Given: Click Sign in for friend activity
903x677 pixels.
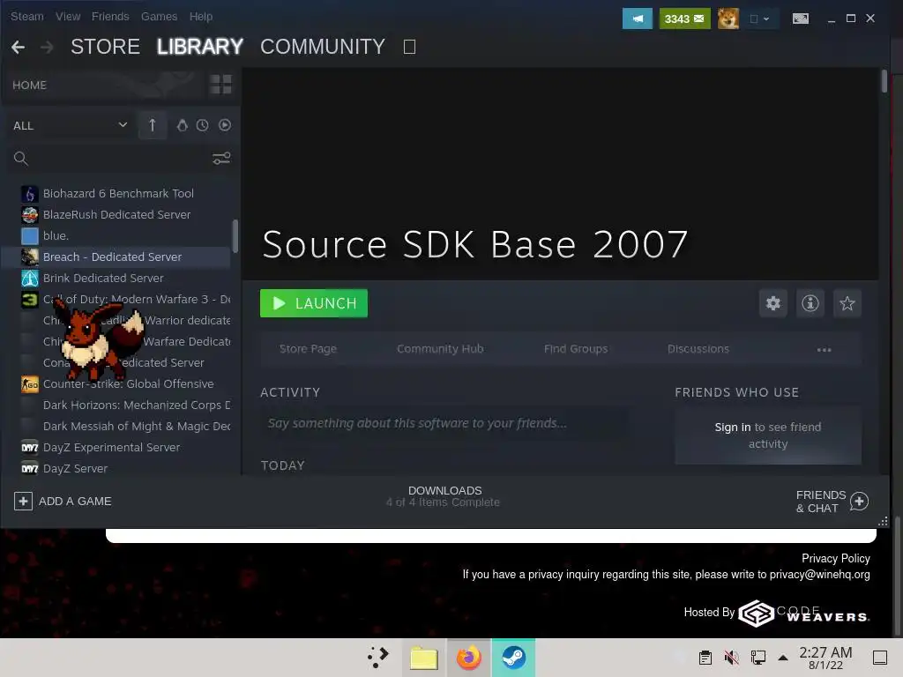Looking at the screenshot, I should 732,428.
